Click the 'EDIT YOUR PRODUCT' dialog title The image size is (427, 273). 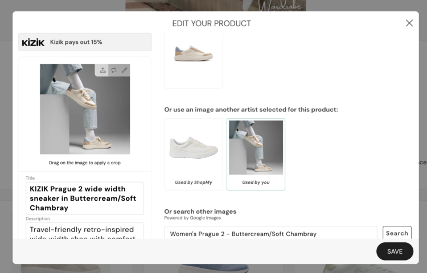[212, 23]
